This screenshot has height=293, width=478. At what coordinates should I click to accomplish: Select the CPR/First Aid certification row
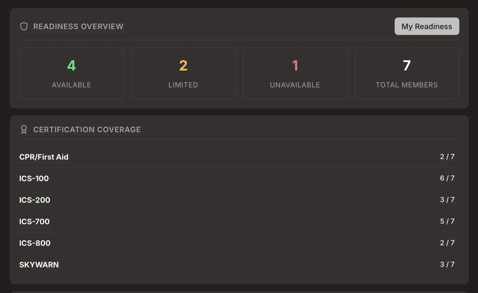click(x=239, y=157)
